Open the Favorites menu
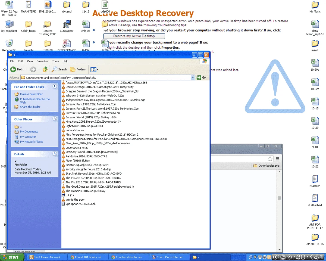The height and width of the screenshot is (261, 326). [x=42, y=61]
